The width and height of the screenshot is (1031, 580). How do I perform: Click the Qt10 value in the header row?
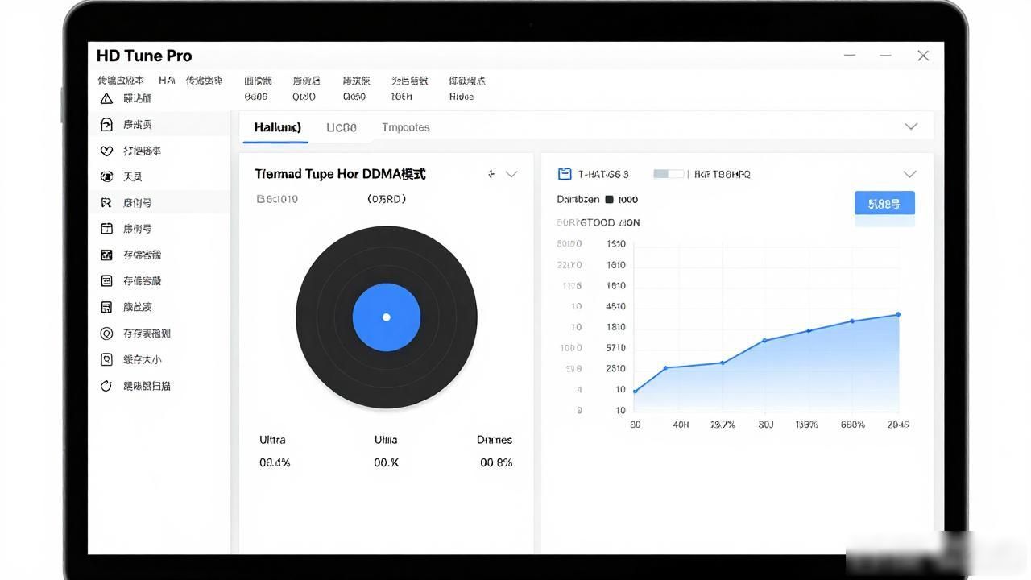pos(304,97)
